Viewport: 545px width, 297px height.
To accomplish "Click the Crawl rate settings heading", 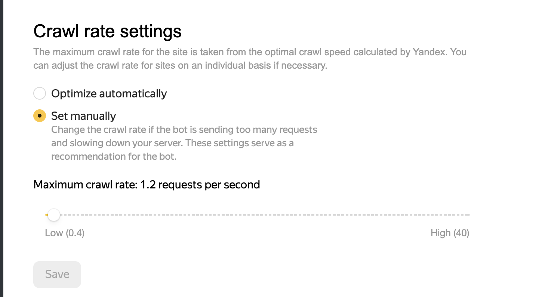I will click(x=108, y=31).
